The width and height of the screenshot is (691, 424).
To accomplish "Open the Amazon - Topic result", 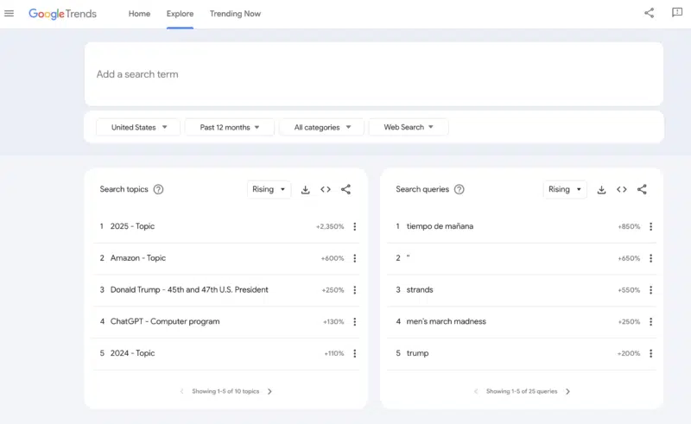I will pyautogui.click(x=138, y=258).
